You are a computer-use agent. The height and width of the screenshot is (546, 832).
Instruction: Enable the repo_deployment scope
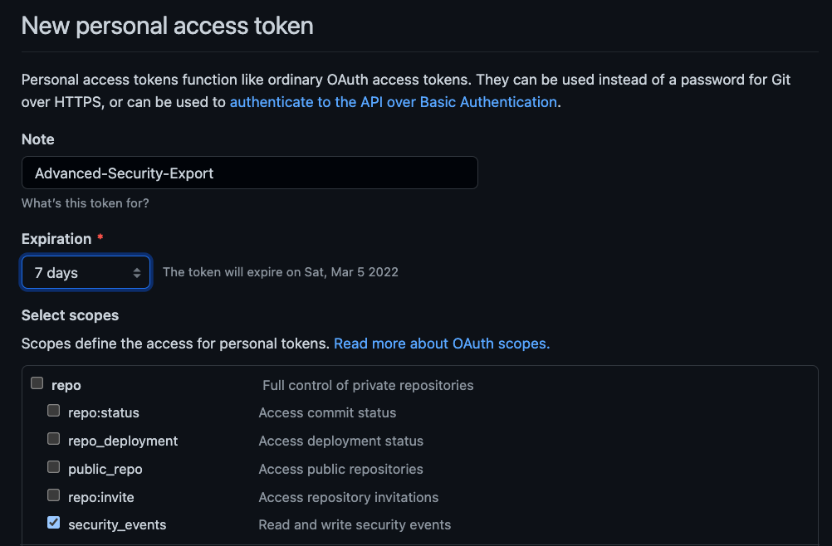pyautogui.click(x=53, y=438)
